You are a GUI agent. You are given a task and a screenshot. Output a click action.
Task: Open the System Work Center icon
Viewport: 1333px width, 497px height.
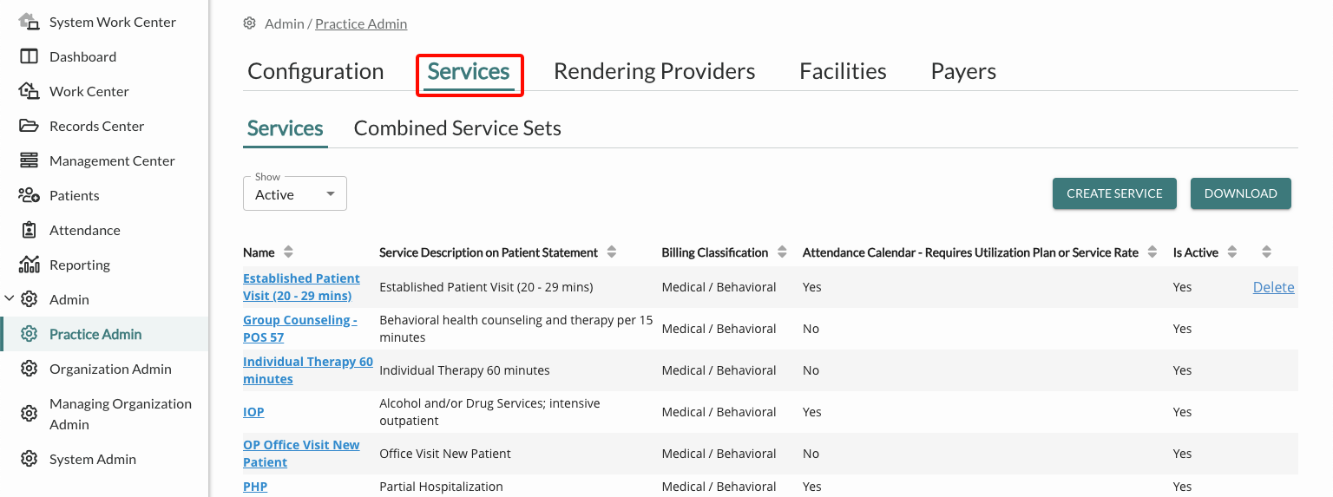[30, 21]
